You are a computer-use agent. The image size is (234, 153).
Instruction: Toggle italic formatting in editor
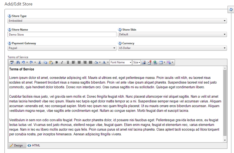(62, 62)
